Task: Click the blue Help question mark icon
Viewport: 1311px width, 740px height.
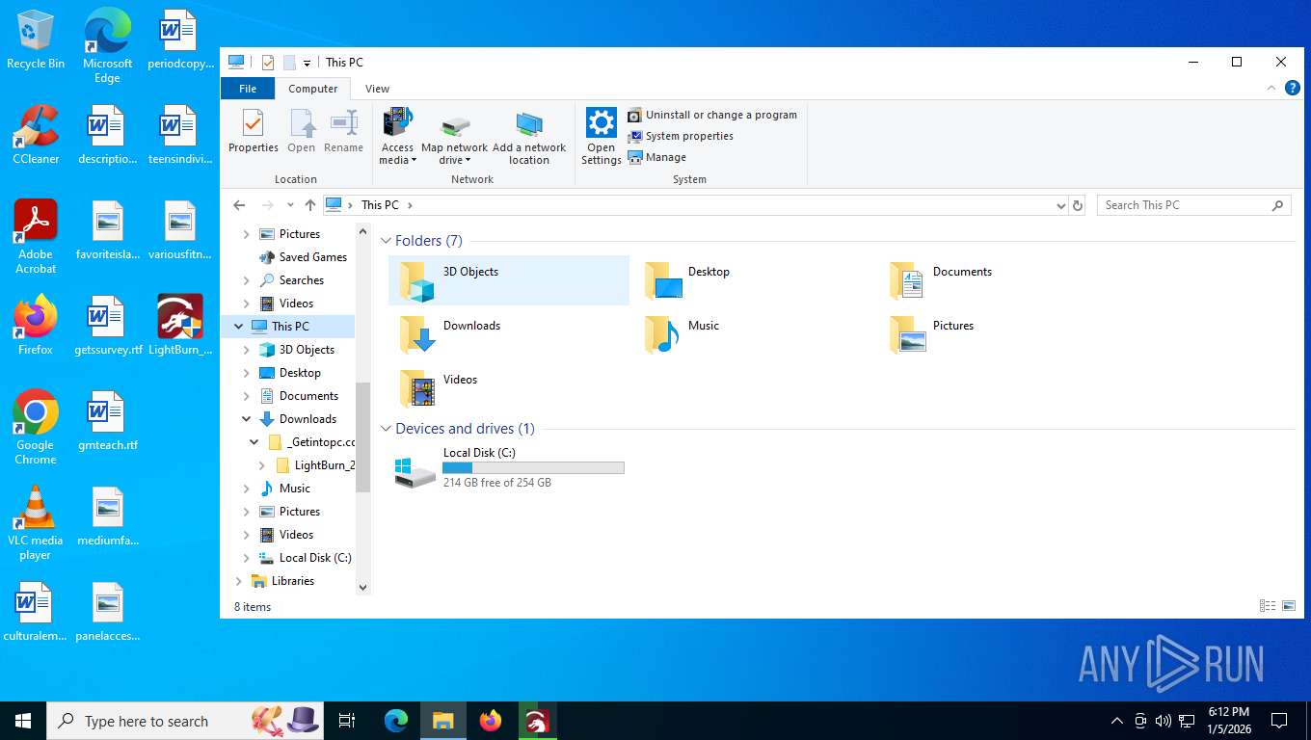Action: [1293, 88]
